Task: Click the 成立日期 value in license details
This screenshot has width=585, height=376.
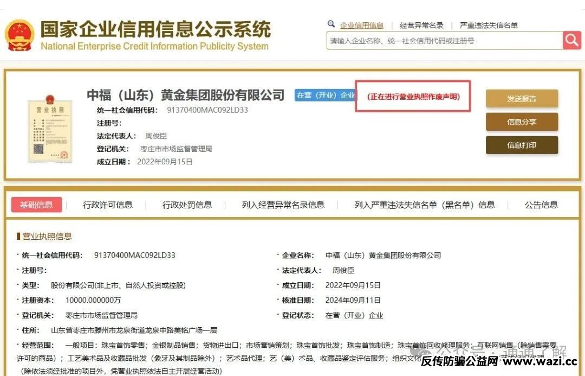Action: (353, 285)
